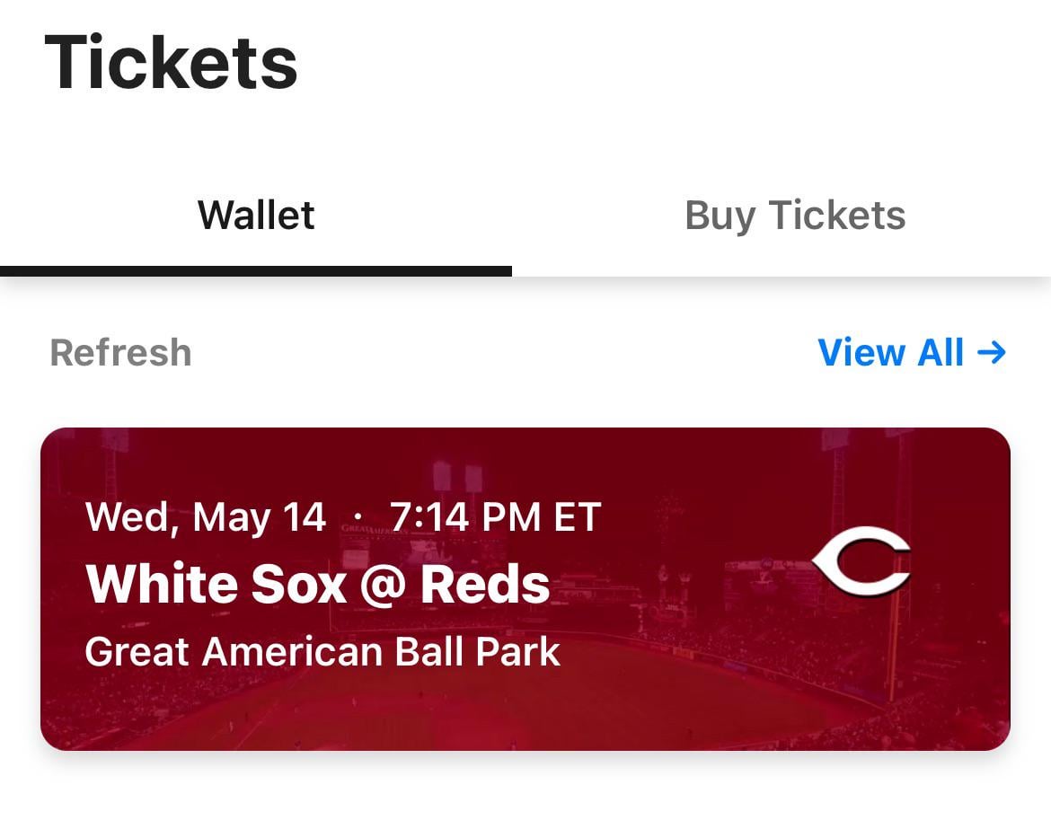Switch to the Buy Tickets tab

pyautogui.click(x=796, y=216)
